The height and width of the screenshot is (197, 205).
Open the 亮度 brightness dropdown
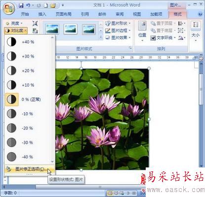pos(14,24)
